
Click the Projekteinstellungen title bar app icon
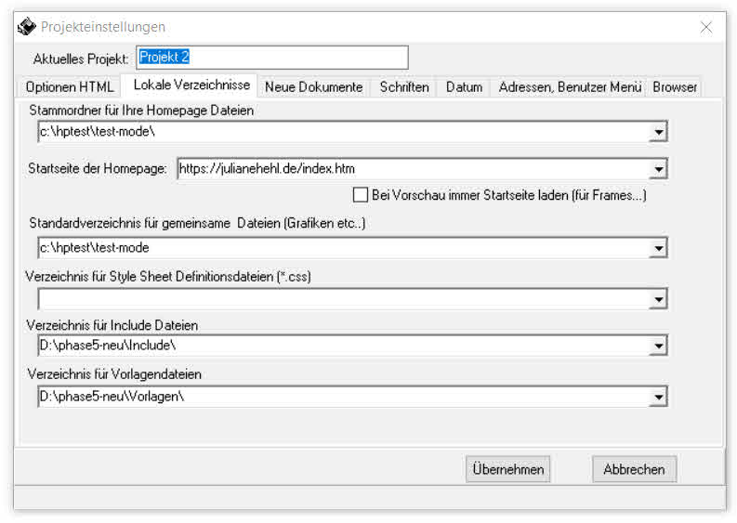coord(27,27)
